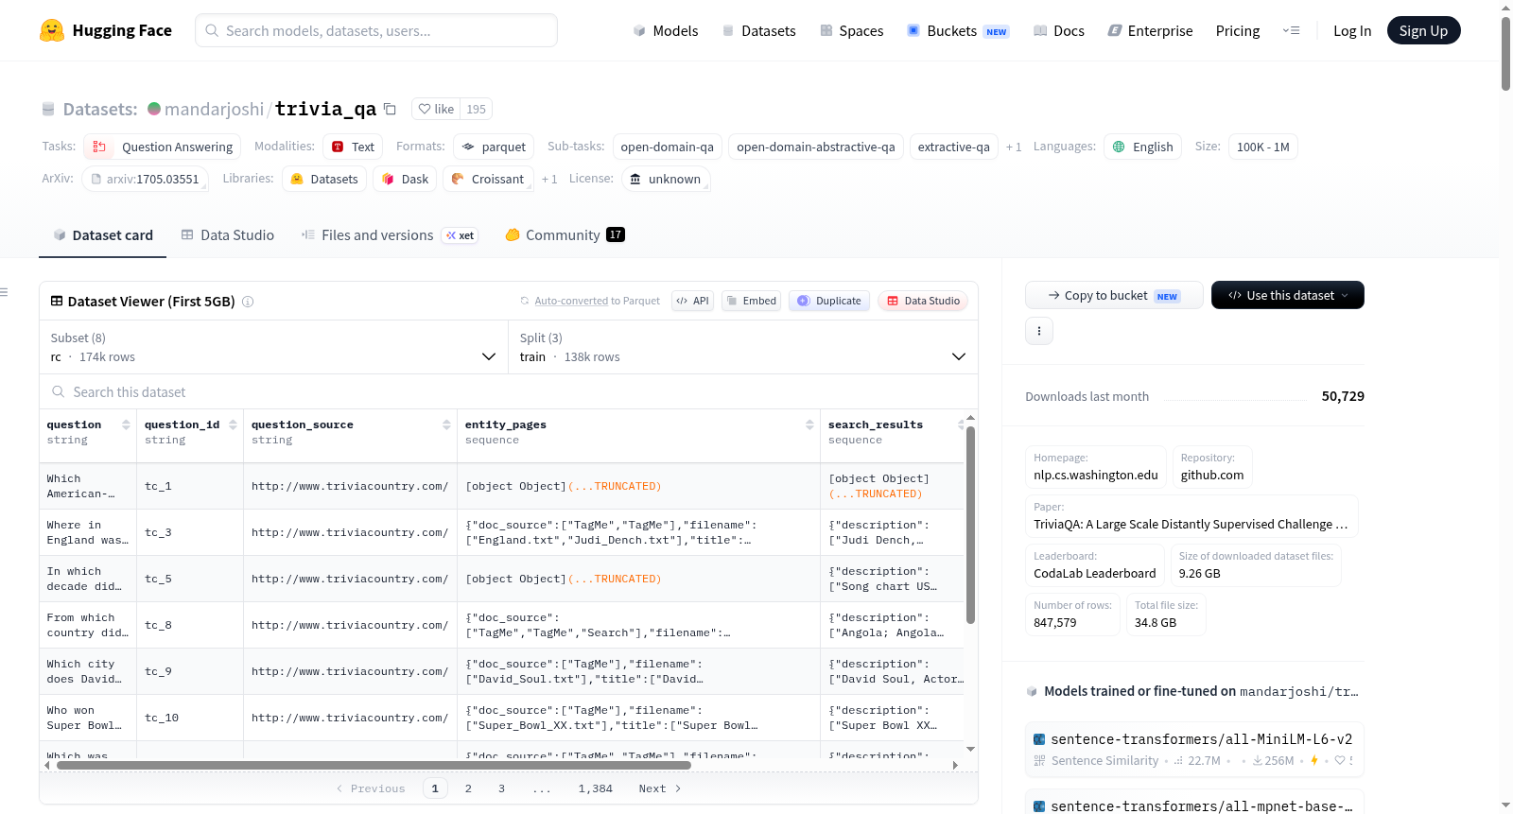The height and width of the screenshot is (814, 1513).
Task: Click the Dataset Viewer info icon
Action: click(x=248, y=302)
